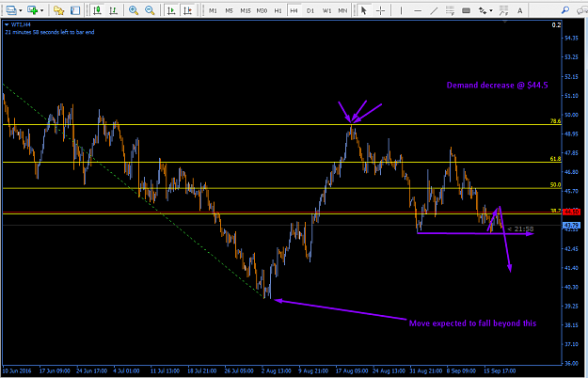Click the 61.8 Fibonacci level label
This screenshot has width=588, height=378.
point(555,159)
